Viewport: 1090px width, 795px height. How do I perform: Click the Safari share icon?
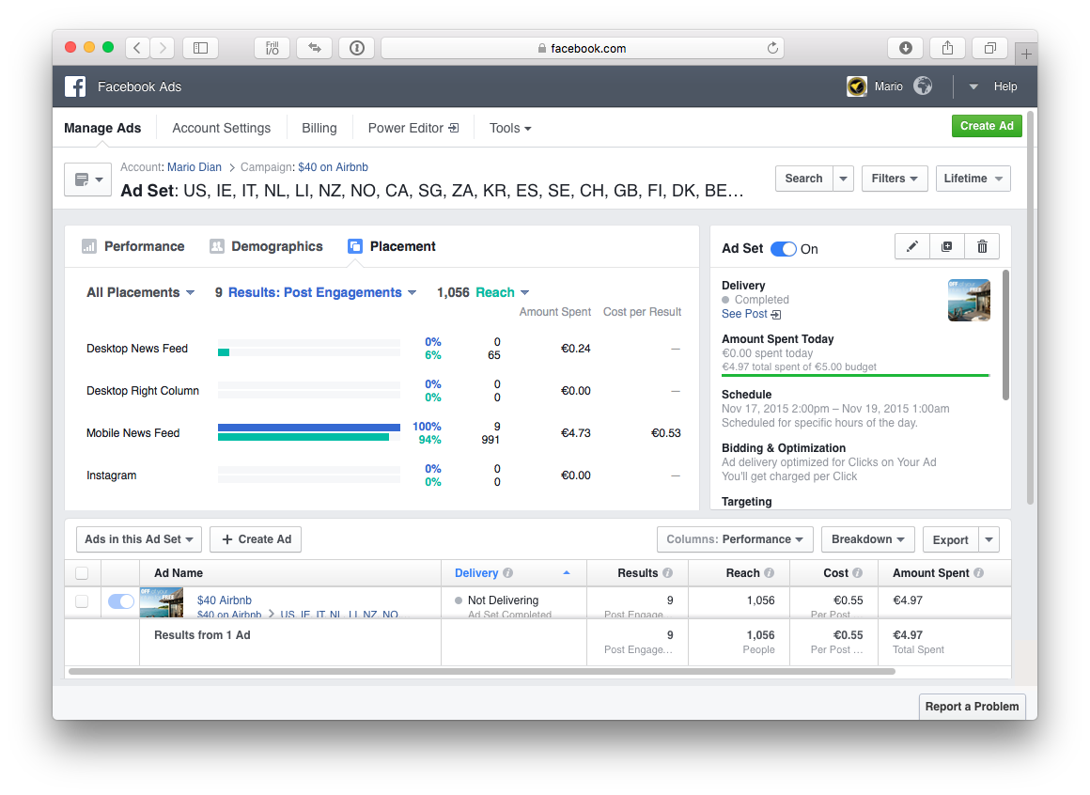(x=947, y=48)
